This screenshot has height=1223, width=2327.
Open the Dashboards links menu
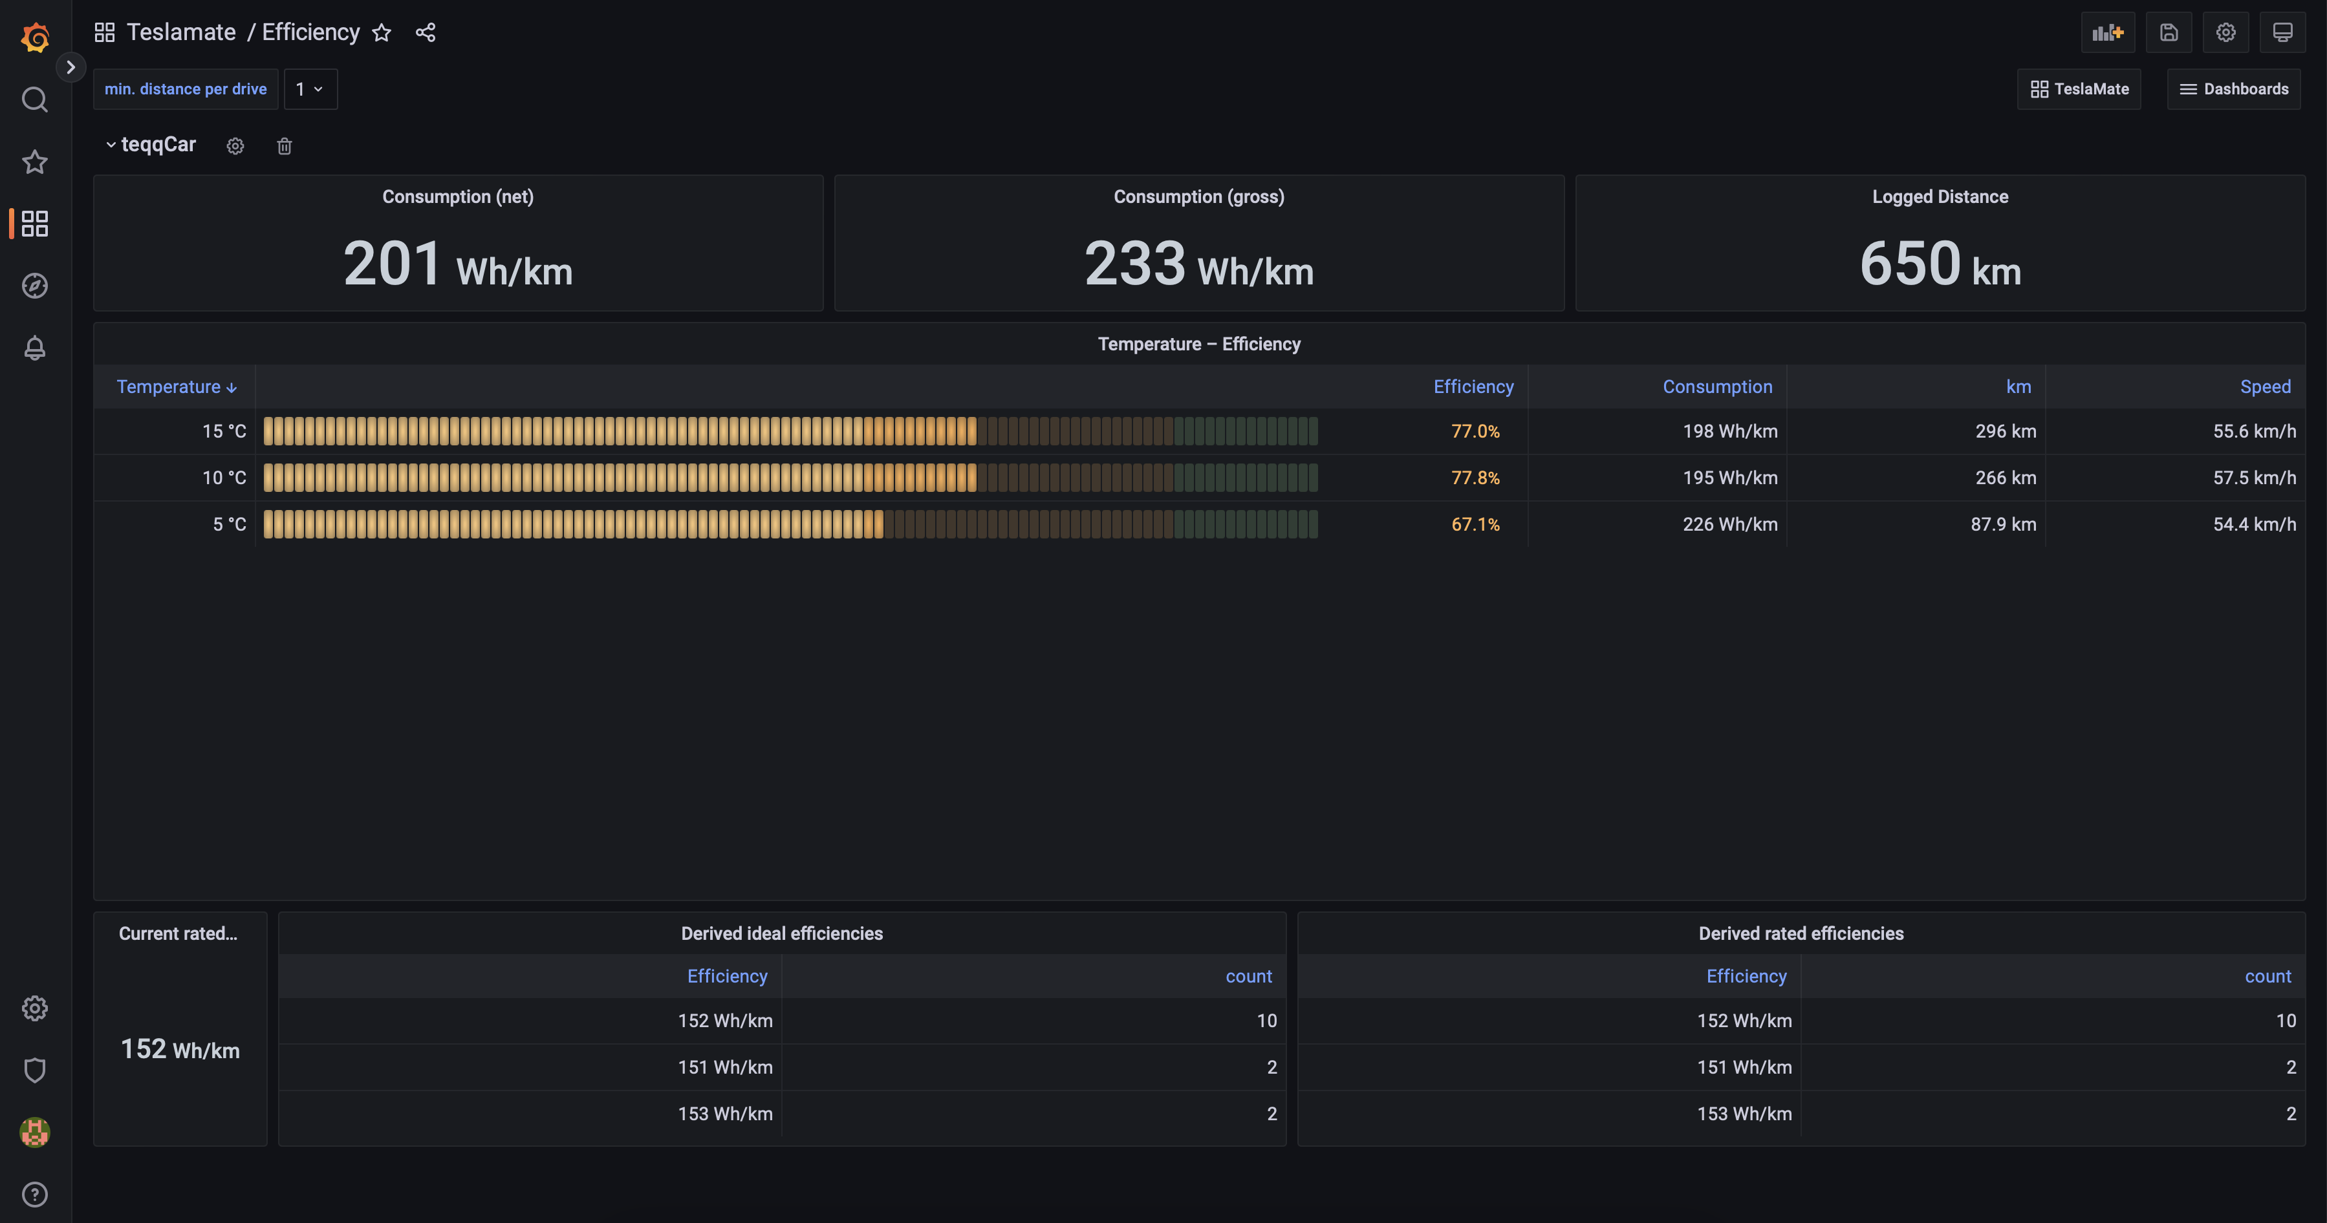(x=2233, y=89)
